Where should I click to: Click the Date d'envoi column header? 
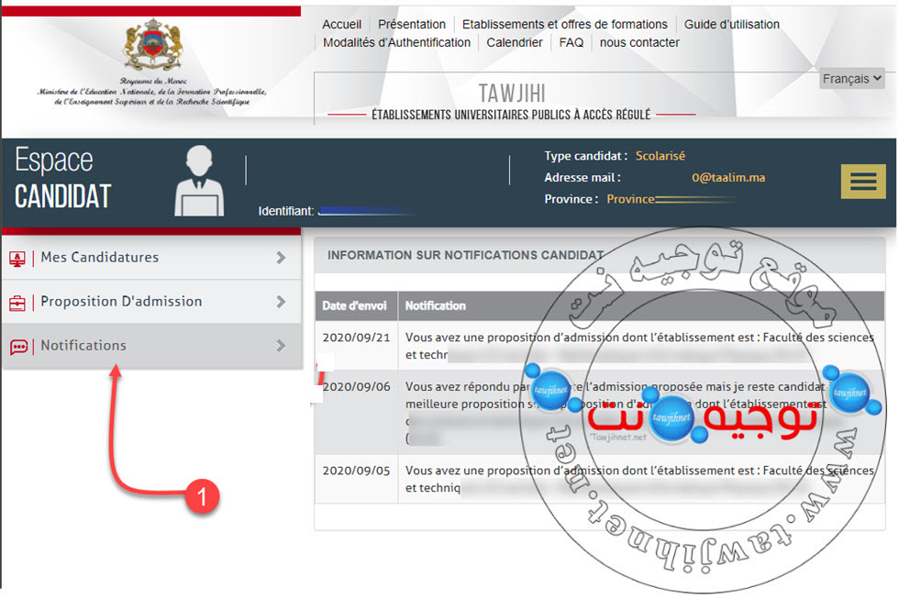356,305
